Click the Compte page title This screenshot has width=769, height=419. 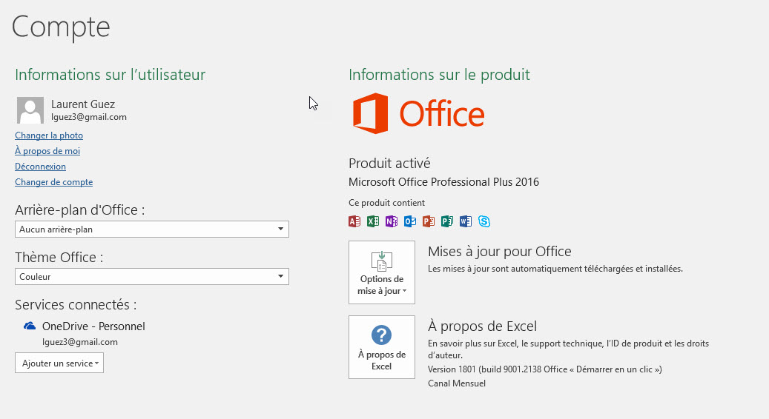pyautogui.click(x=61, y=27)
